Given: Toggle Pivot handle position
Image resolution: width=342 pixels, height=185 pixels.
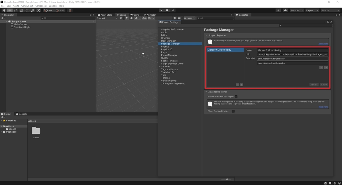Looking at the screenshot, I should point(48,10).
